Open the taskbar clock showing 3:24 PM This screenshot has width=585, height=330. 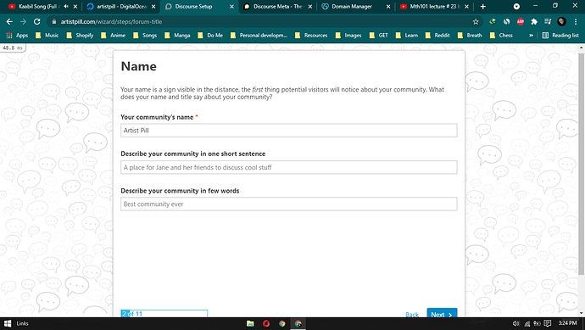(x=567, y=323)
